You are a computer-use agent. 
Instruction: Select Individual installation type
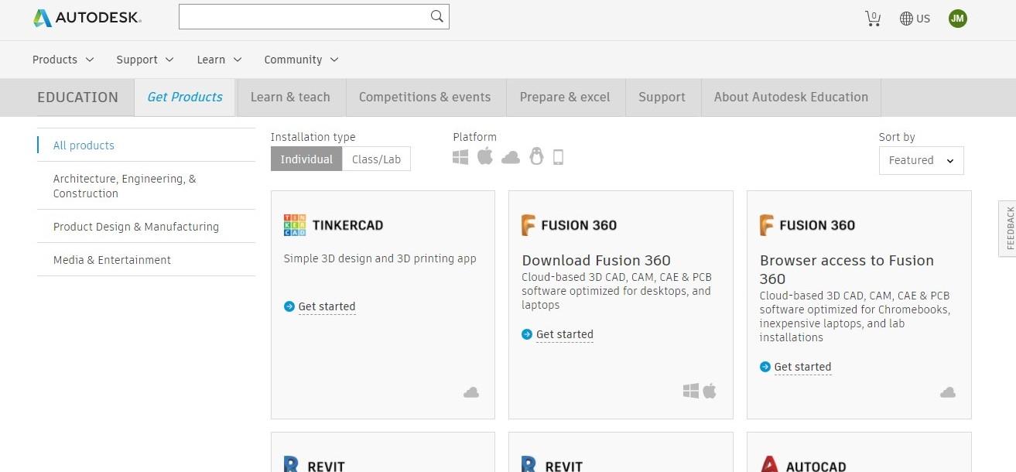coord(306,159)
